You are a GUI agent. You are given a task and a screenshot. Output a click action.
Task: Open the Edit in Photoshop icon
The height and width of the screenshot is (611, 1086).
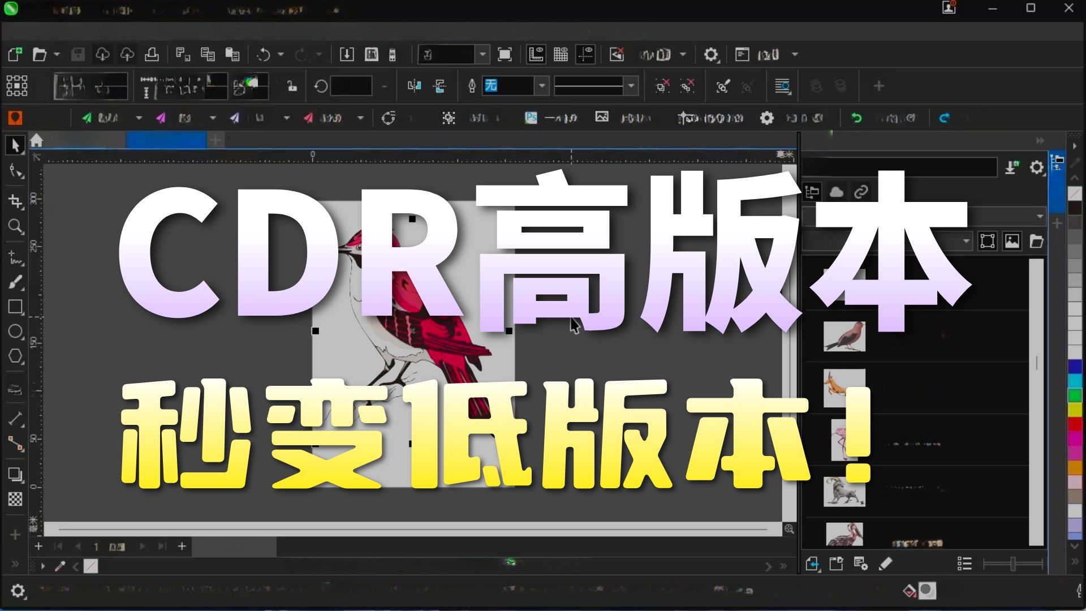click(x=531, y=118)
